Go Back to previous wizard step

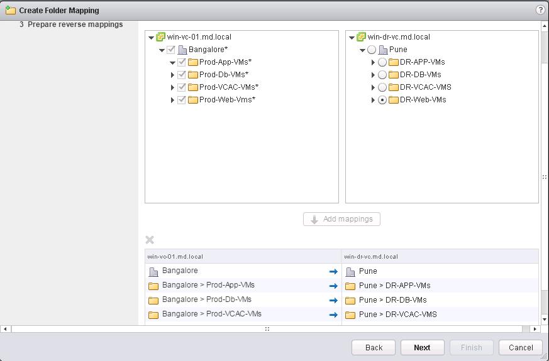tap(374, 347)
